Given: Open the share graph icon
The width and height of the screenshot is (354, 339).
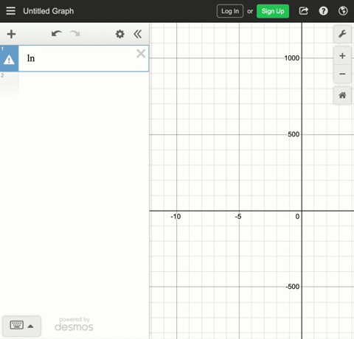Looking at the screenshot, I should pos(304,11).
